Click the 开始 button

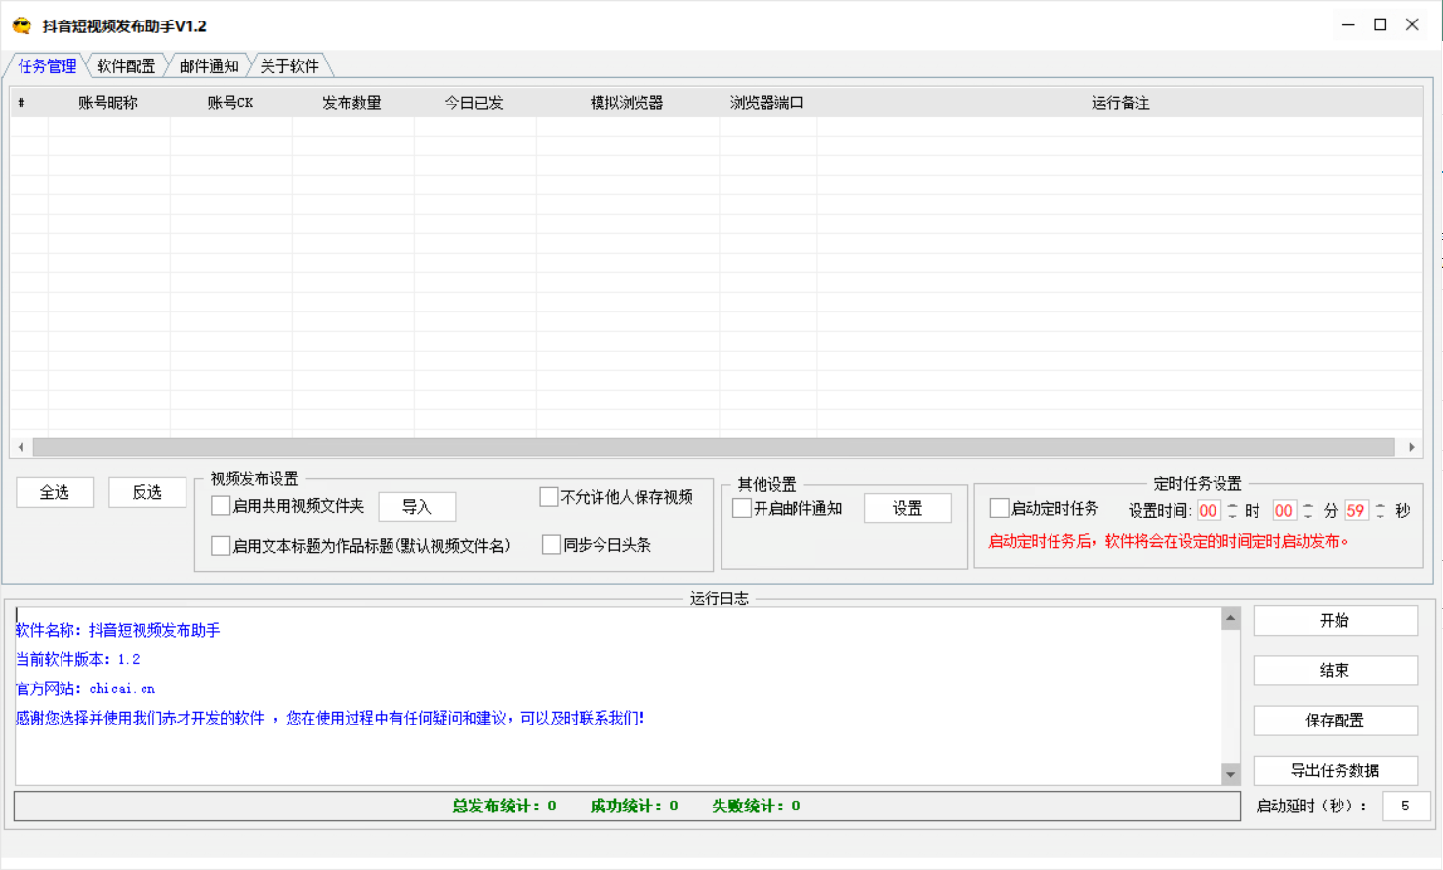pyautogui.click(x=1335, y=620)
